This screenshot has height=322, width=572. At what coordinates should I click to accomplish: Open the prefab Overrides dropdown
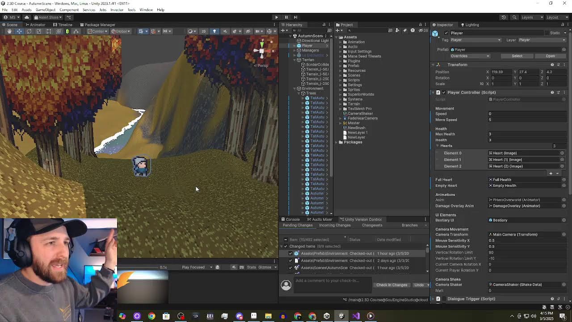point(470,56)
